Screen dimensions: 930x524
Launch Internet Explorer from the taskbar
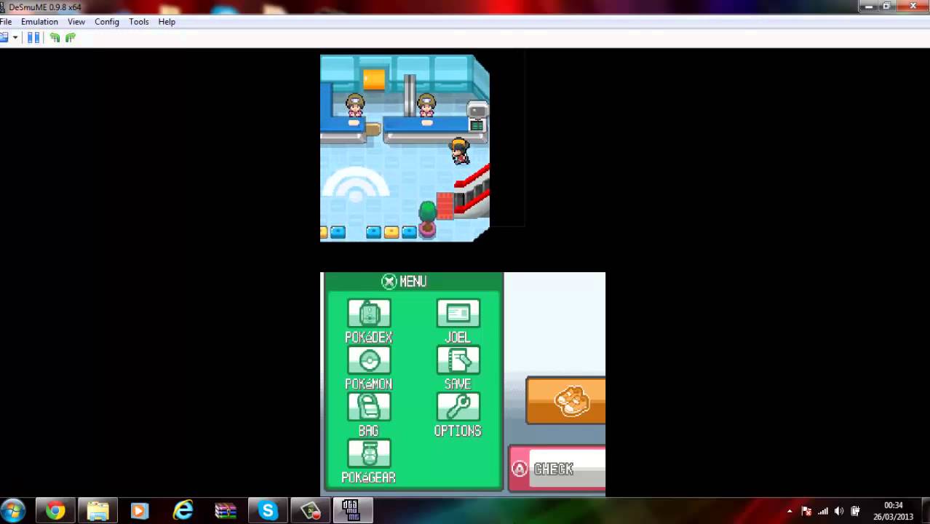pos(183,511)
